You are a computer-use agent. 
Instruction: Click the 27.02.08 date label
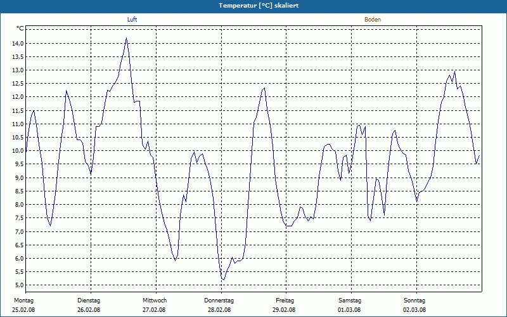pyautogui.click(x=154, y=310)
